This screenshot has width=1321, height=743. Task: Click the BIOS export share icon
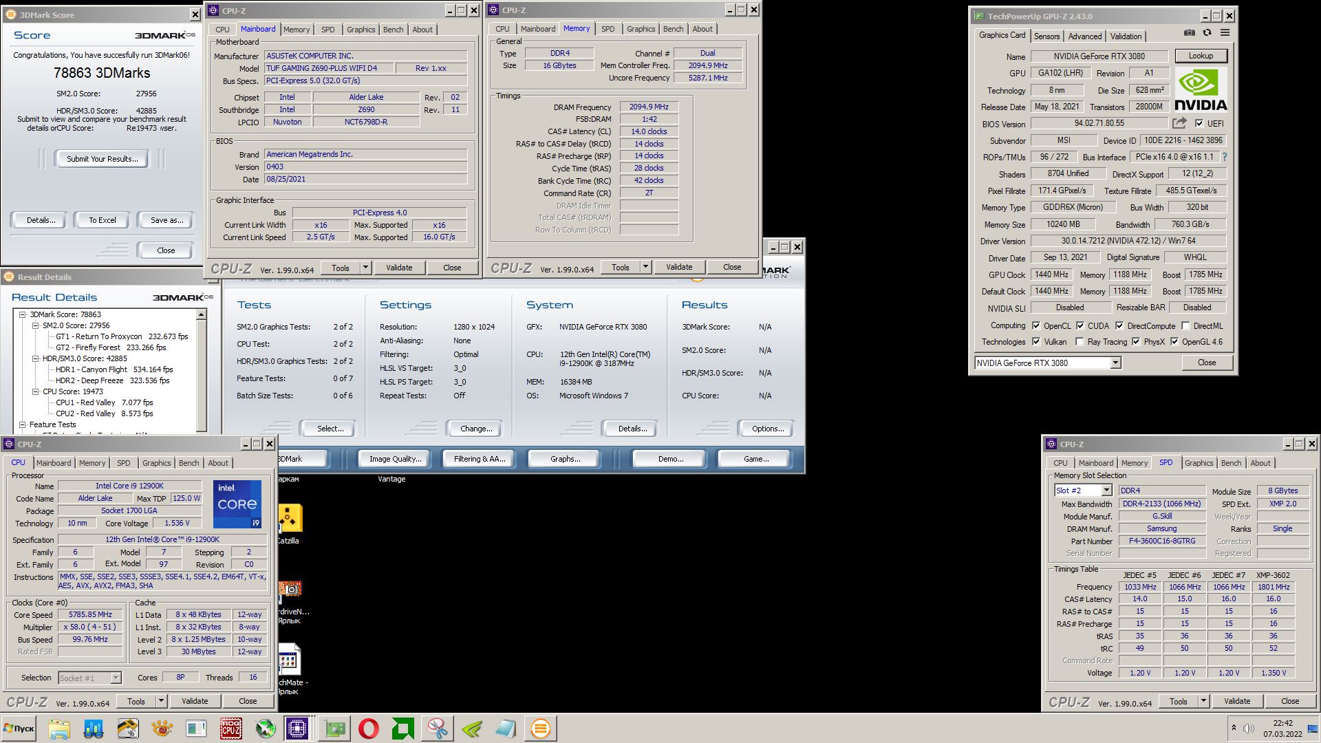[1179, 123]
